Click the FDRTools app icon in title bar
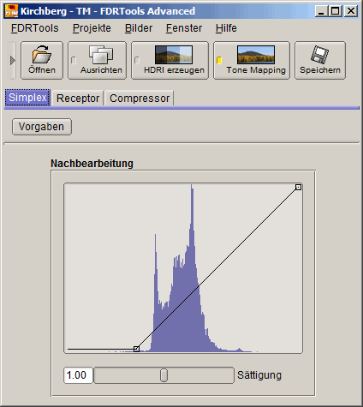Viewport: 363px width, 407px height. pos(11,11)
